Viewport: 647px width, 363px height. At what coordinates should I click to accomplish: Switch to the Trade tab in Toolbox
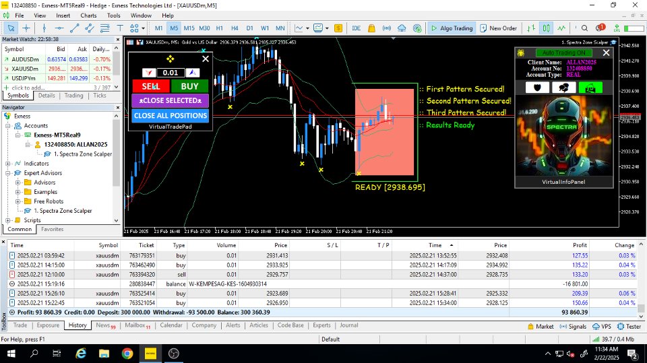(x=20, y=325)
